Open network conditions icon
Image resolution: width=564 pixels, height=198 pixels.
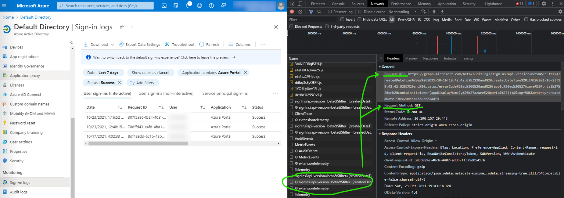point(423,12)
